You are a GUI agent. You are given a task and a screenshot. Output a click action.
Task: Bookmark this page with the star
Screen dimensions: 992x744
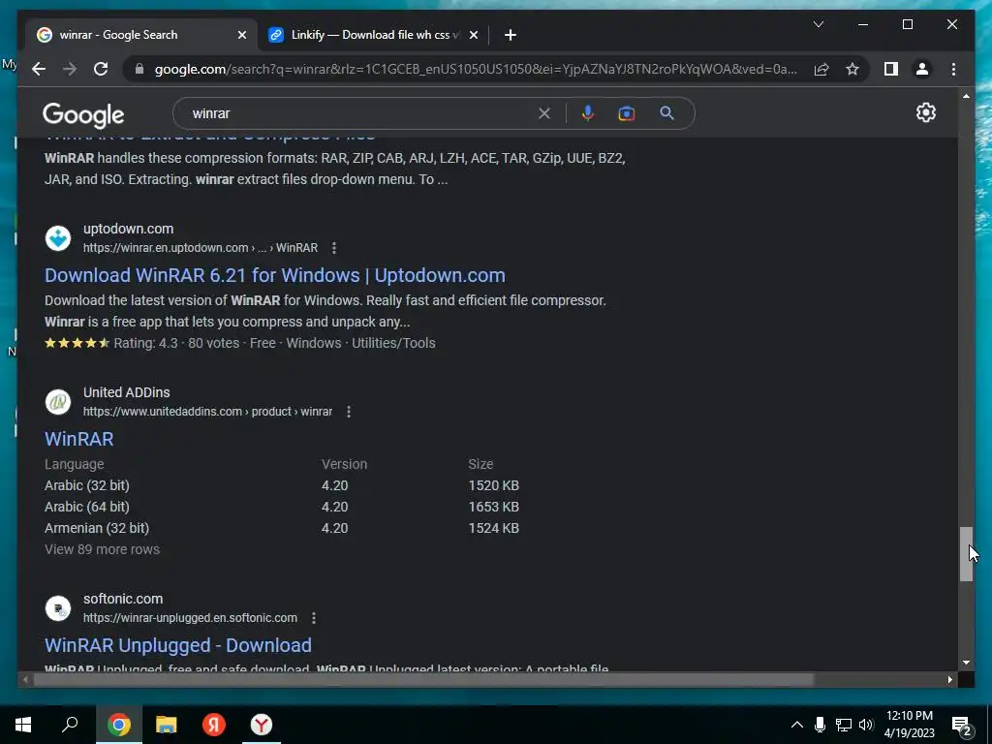(852, 69)
